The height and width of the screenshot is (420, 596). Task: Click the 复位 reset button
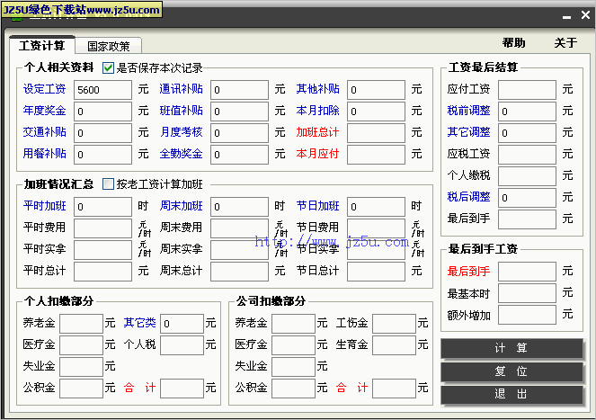pyautogui.click(x=511, y=371)
